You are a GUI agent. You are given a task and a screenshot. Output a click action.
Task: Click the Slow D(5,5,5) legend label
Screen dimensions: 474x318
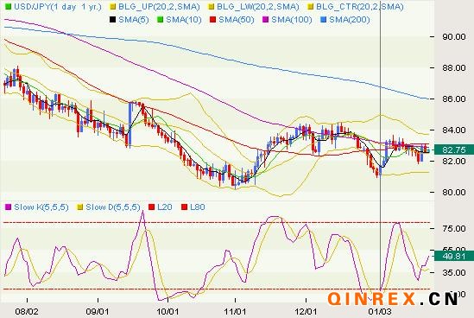coord(113,207)
